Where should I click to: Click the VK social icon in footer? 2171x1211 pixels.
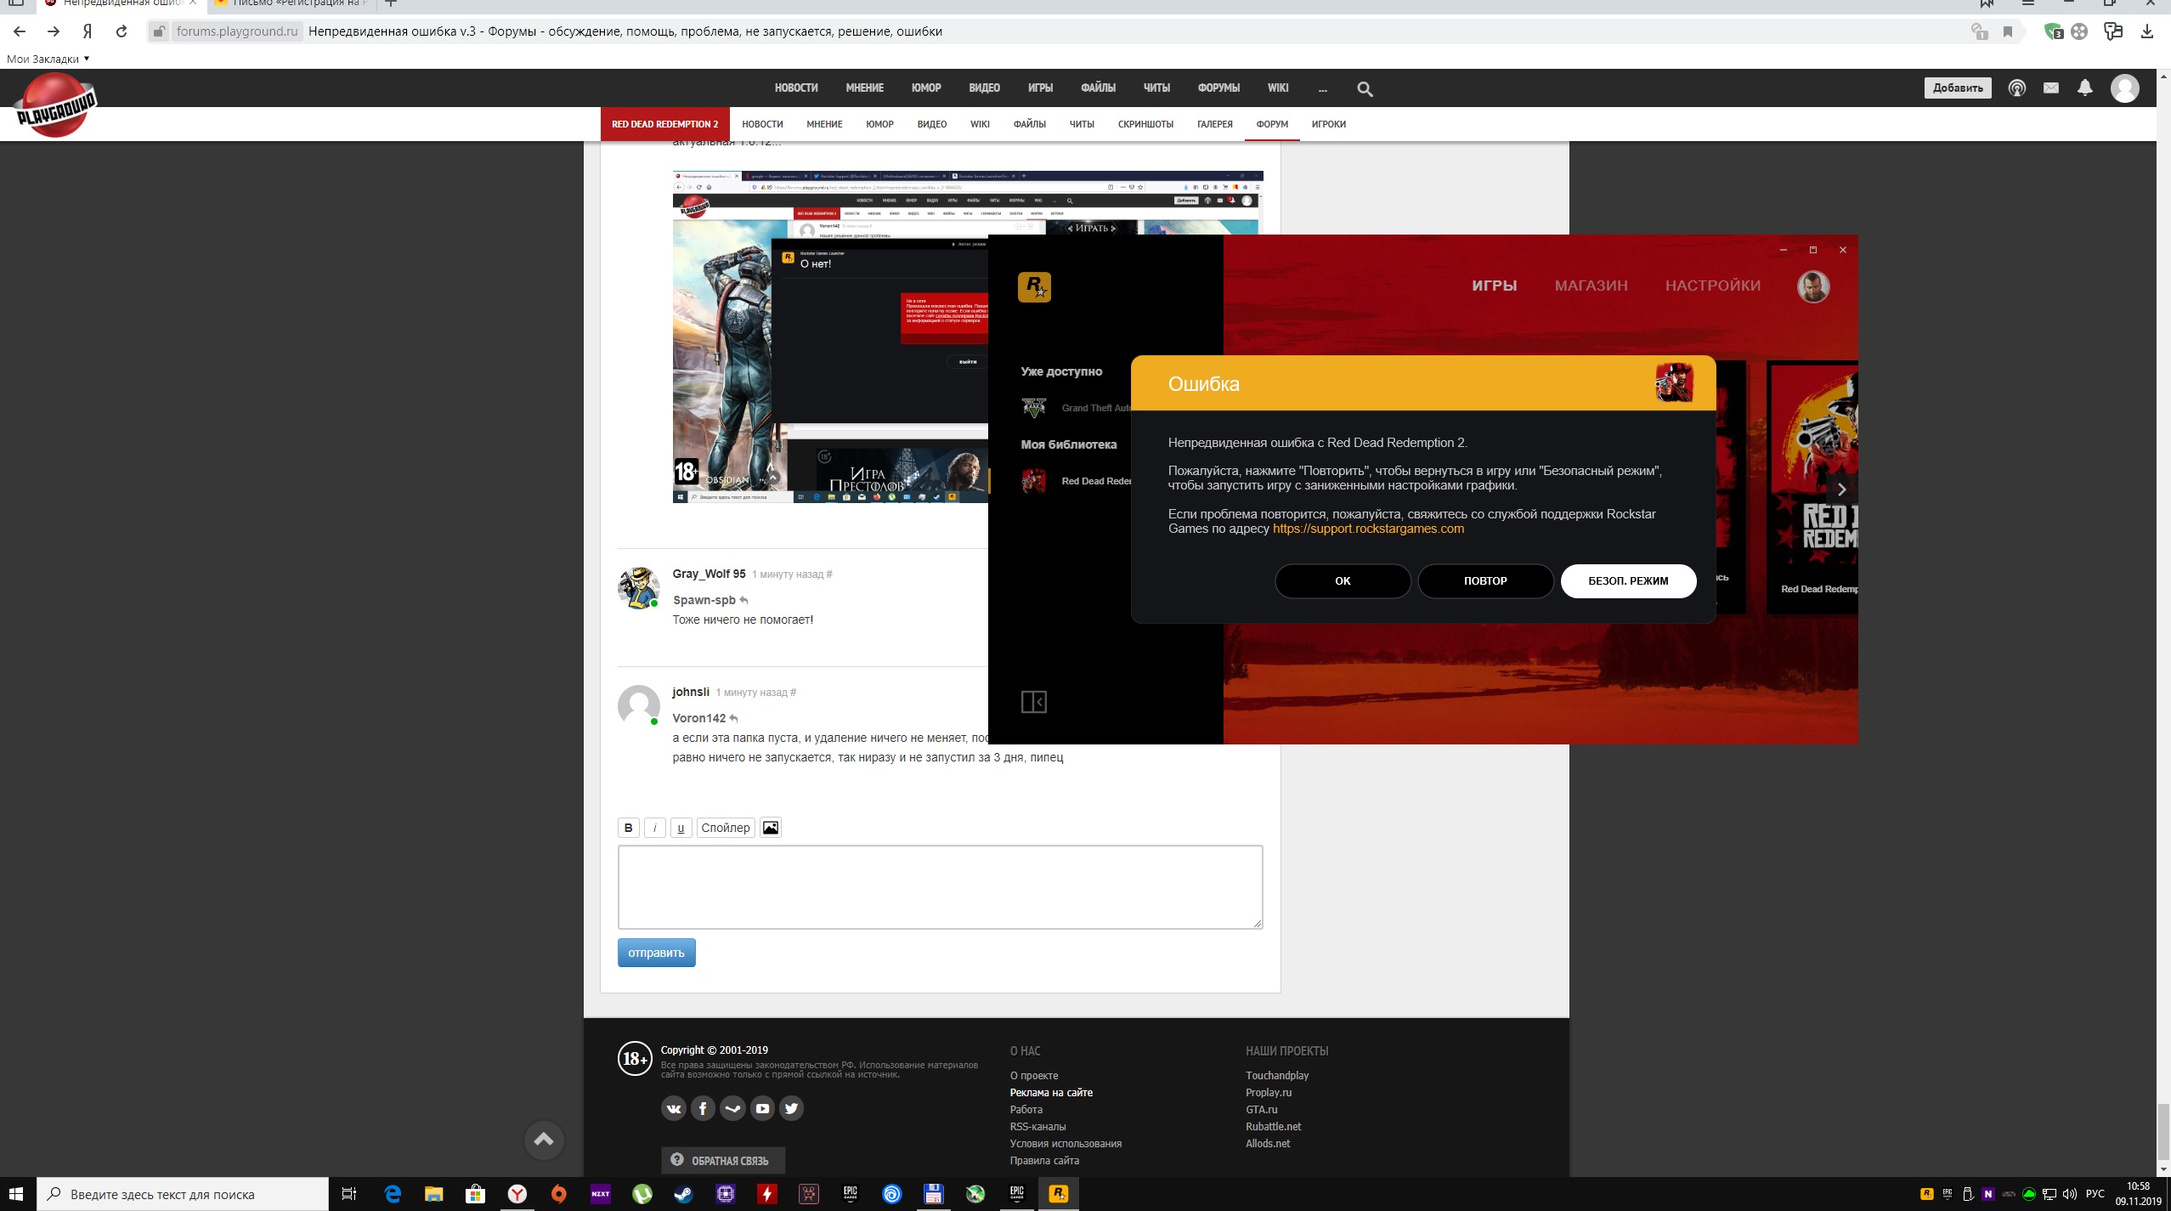coord(673,1108)
